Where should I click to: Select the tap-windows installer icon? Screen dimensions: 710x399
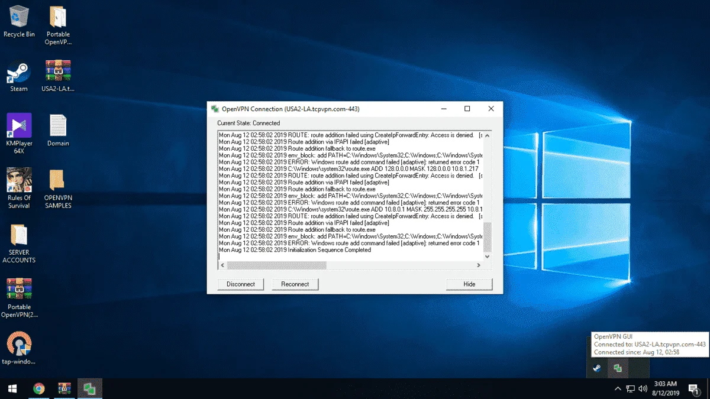(19, 348)
